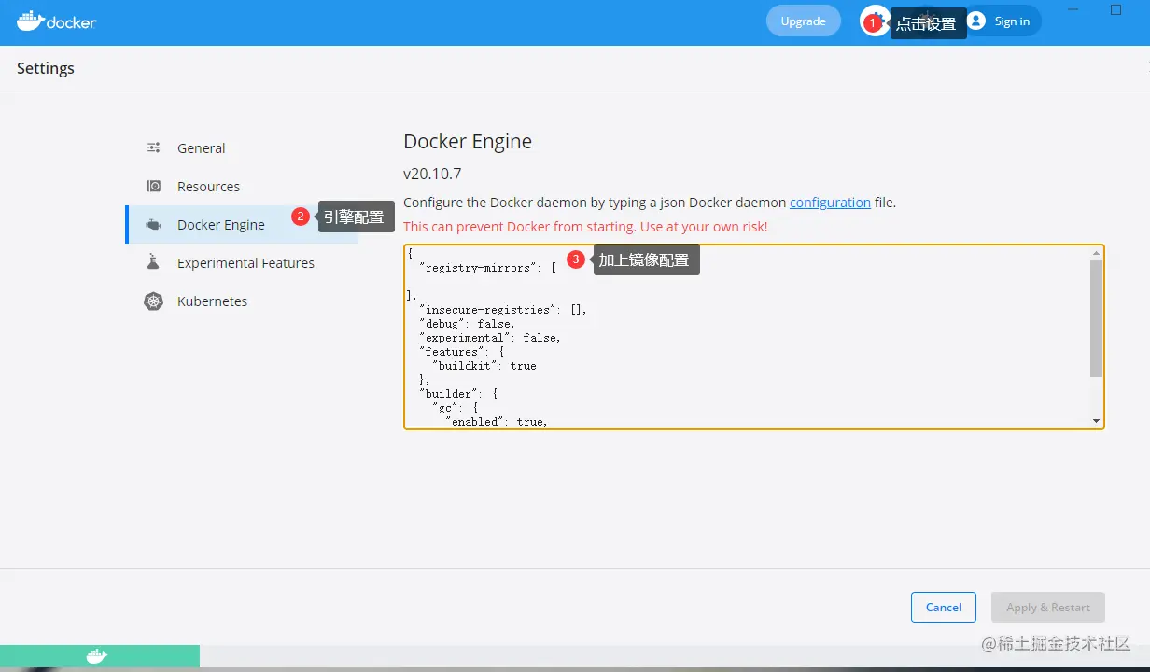Click the red risk warning text
The width and height of the screenshot is (1150, 672).
coord(585,227)
